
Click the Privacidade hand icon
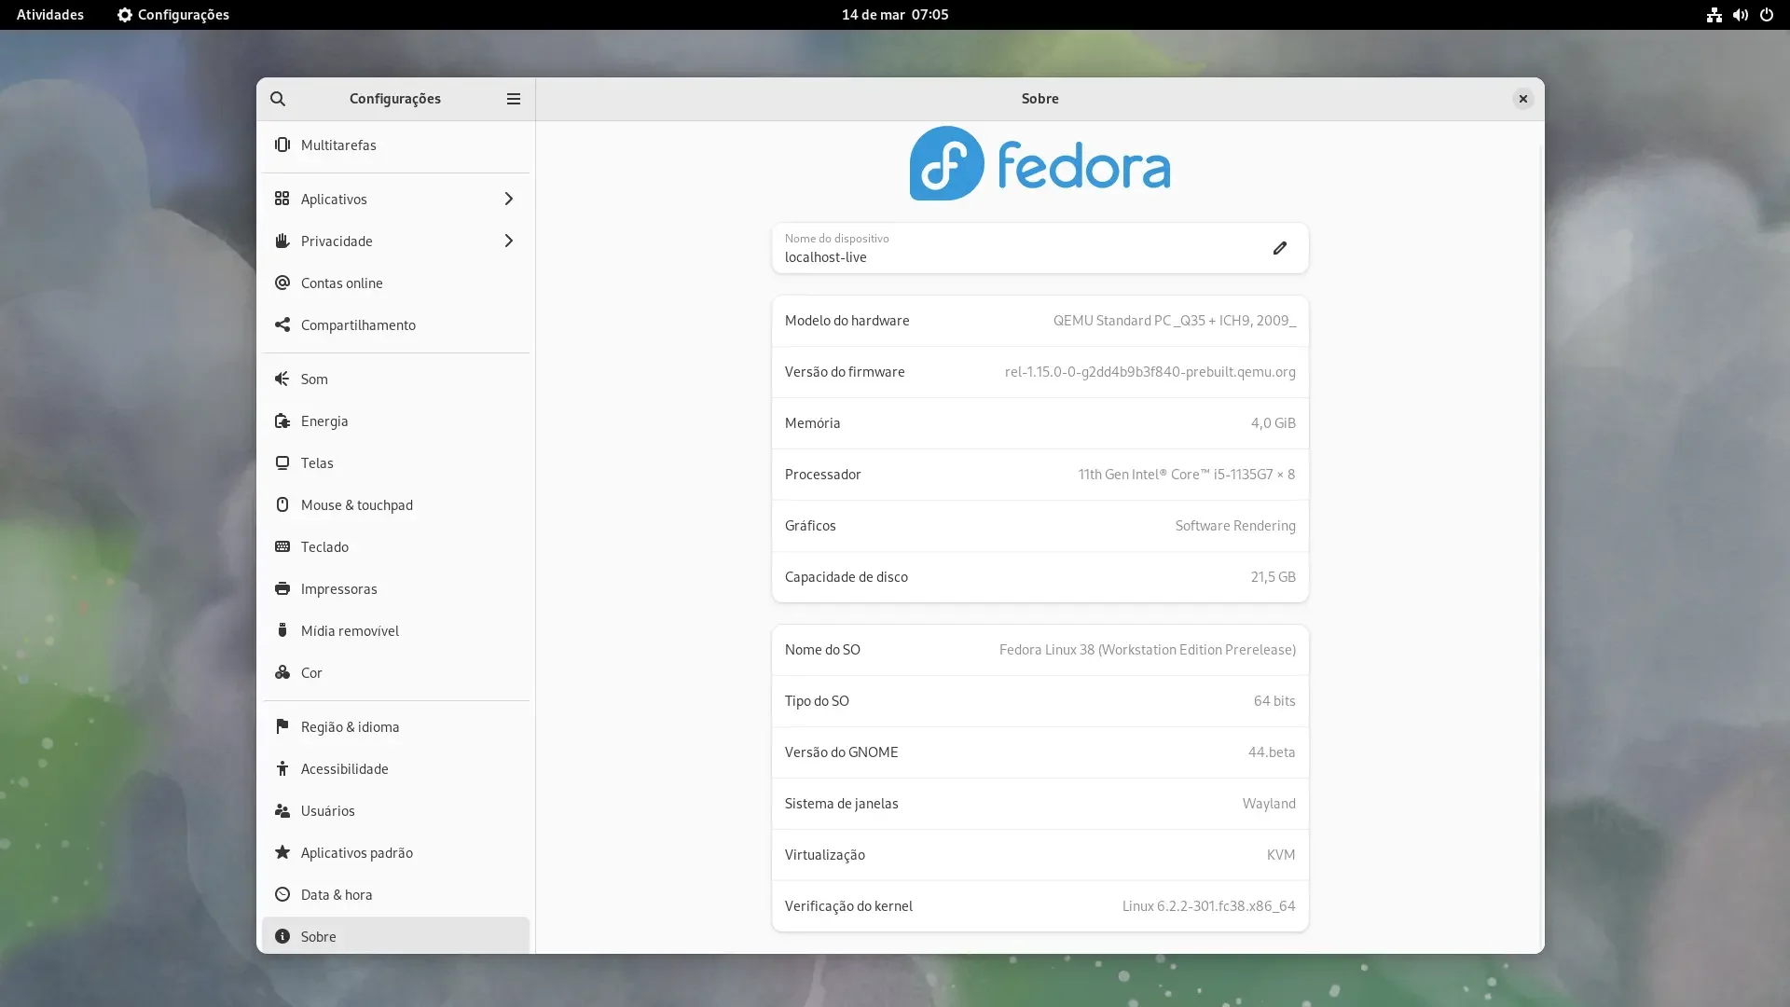[282, 241]
